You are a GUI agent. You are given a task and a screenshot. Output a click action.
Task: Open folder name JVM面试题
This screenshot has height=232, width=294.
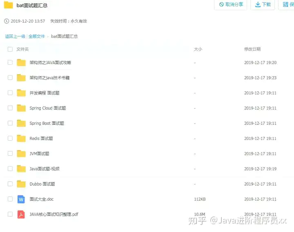coord(39,154)
